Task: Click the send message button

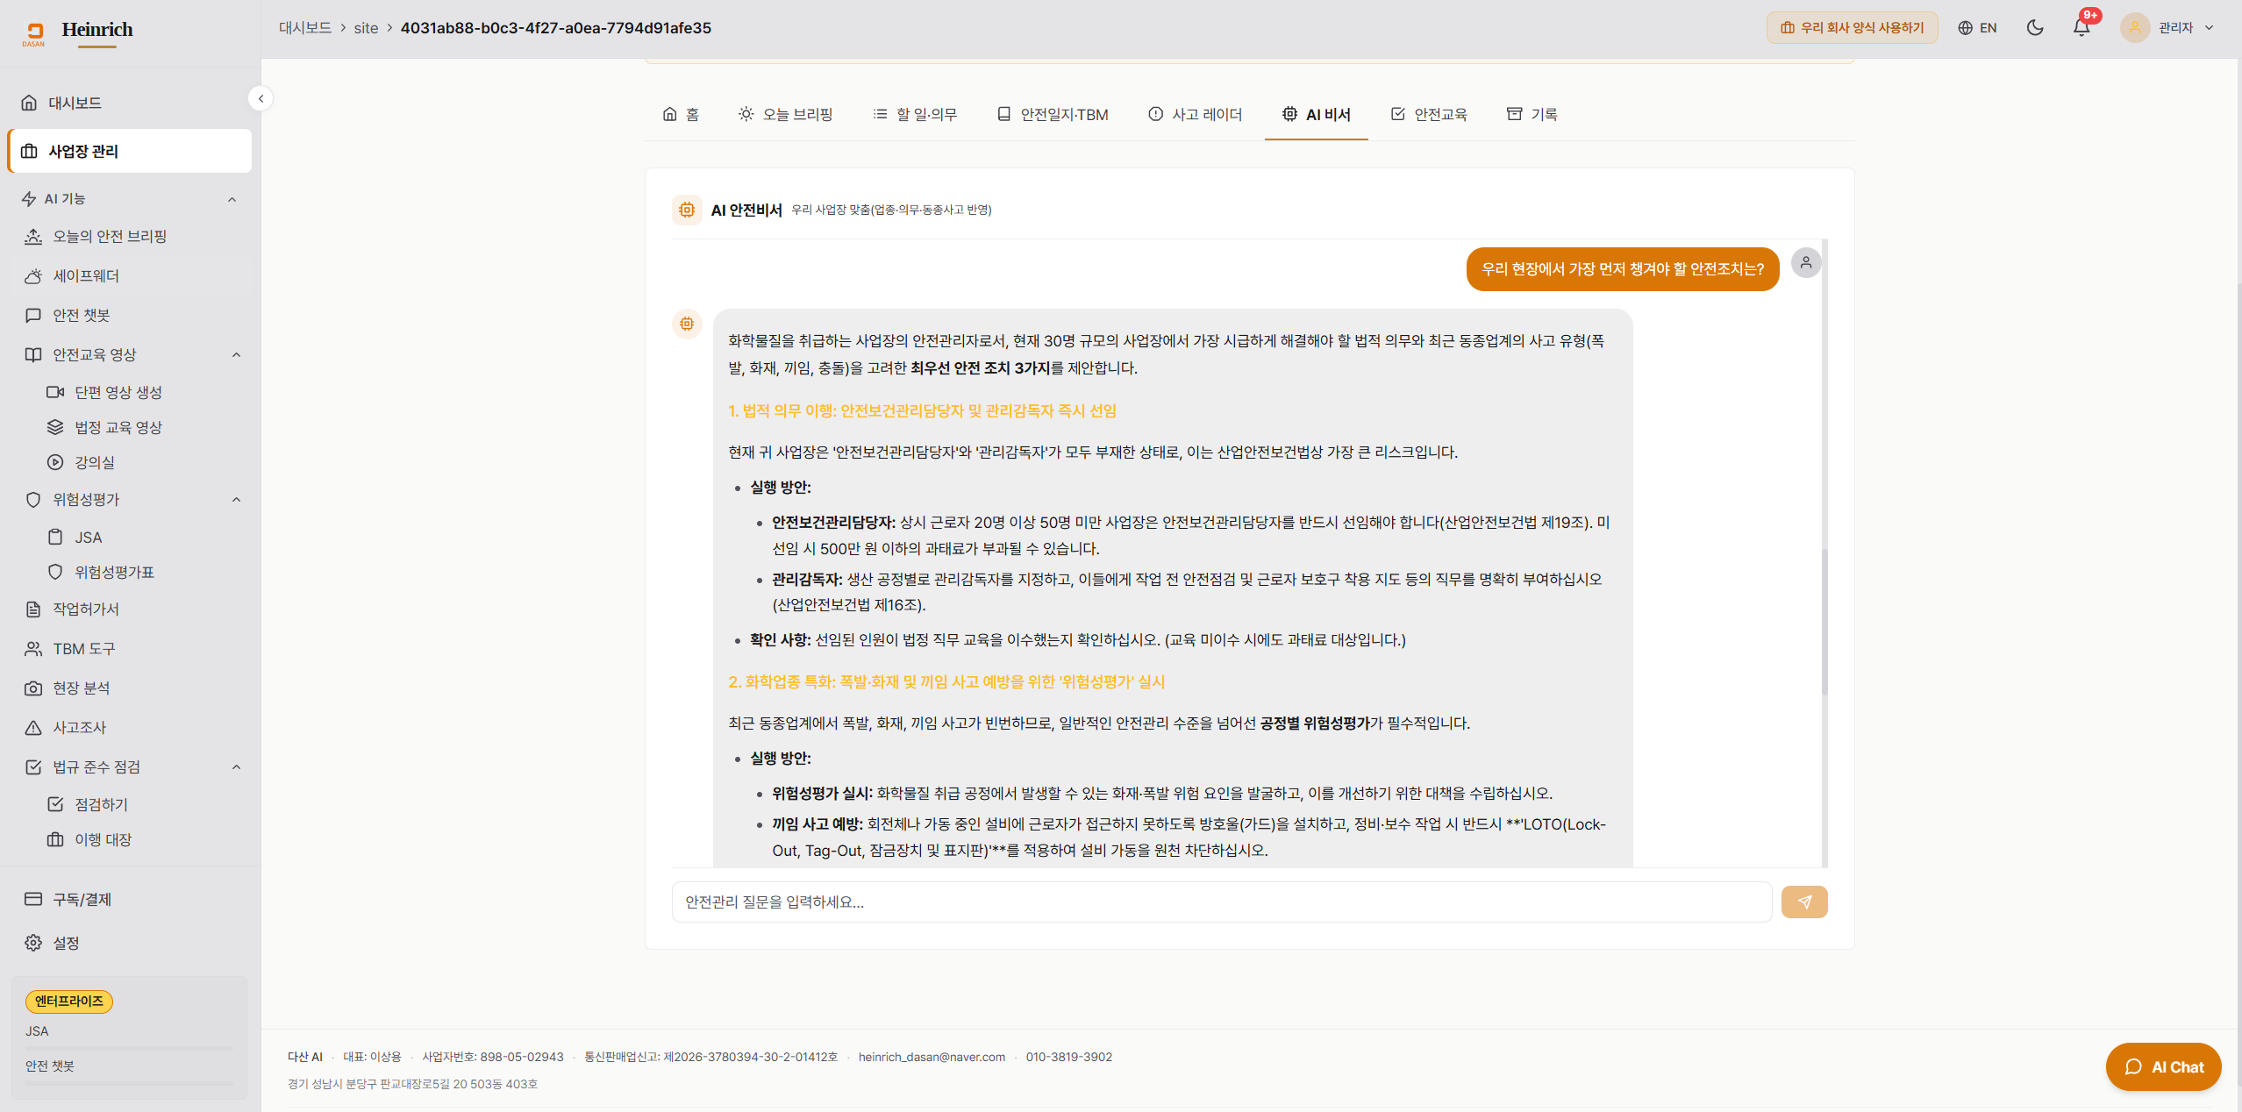Action: pos(1804,902)
